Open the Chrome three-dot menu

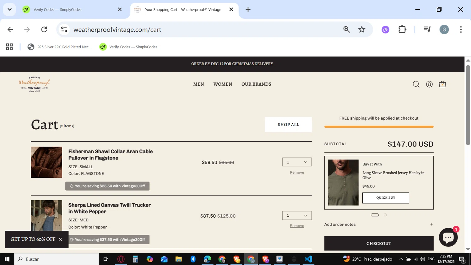click(461, 30)
